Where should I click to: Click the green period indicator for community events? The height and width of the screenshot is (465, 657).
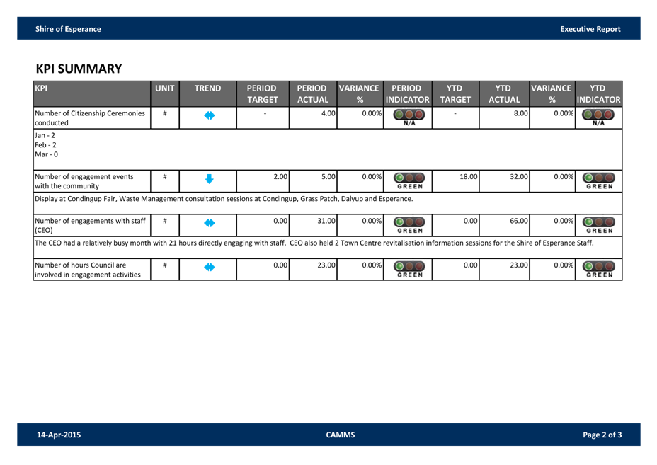(408, 180)
